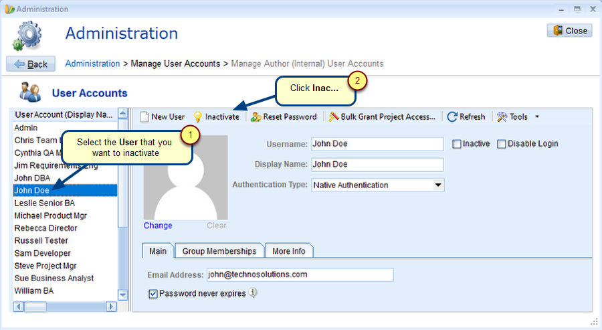Open the Authentication Type dropdown
The height and width of the screenshot is (330, 602).
(x=438, y=185)
